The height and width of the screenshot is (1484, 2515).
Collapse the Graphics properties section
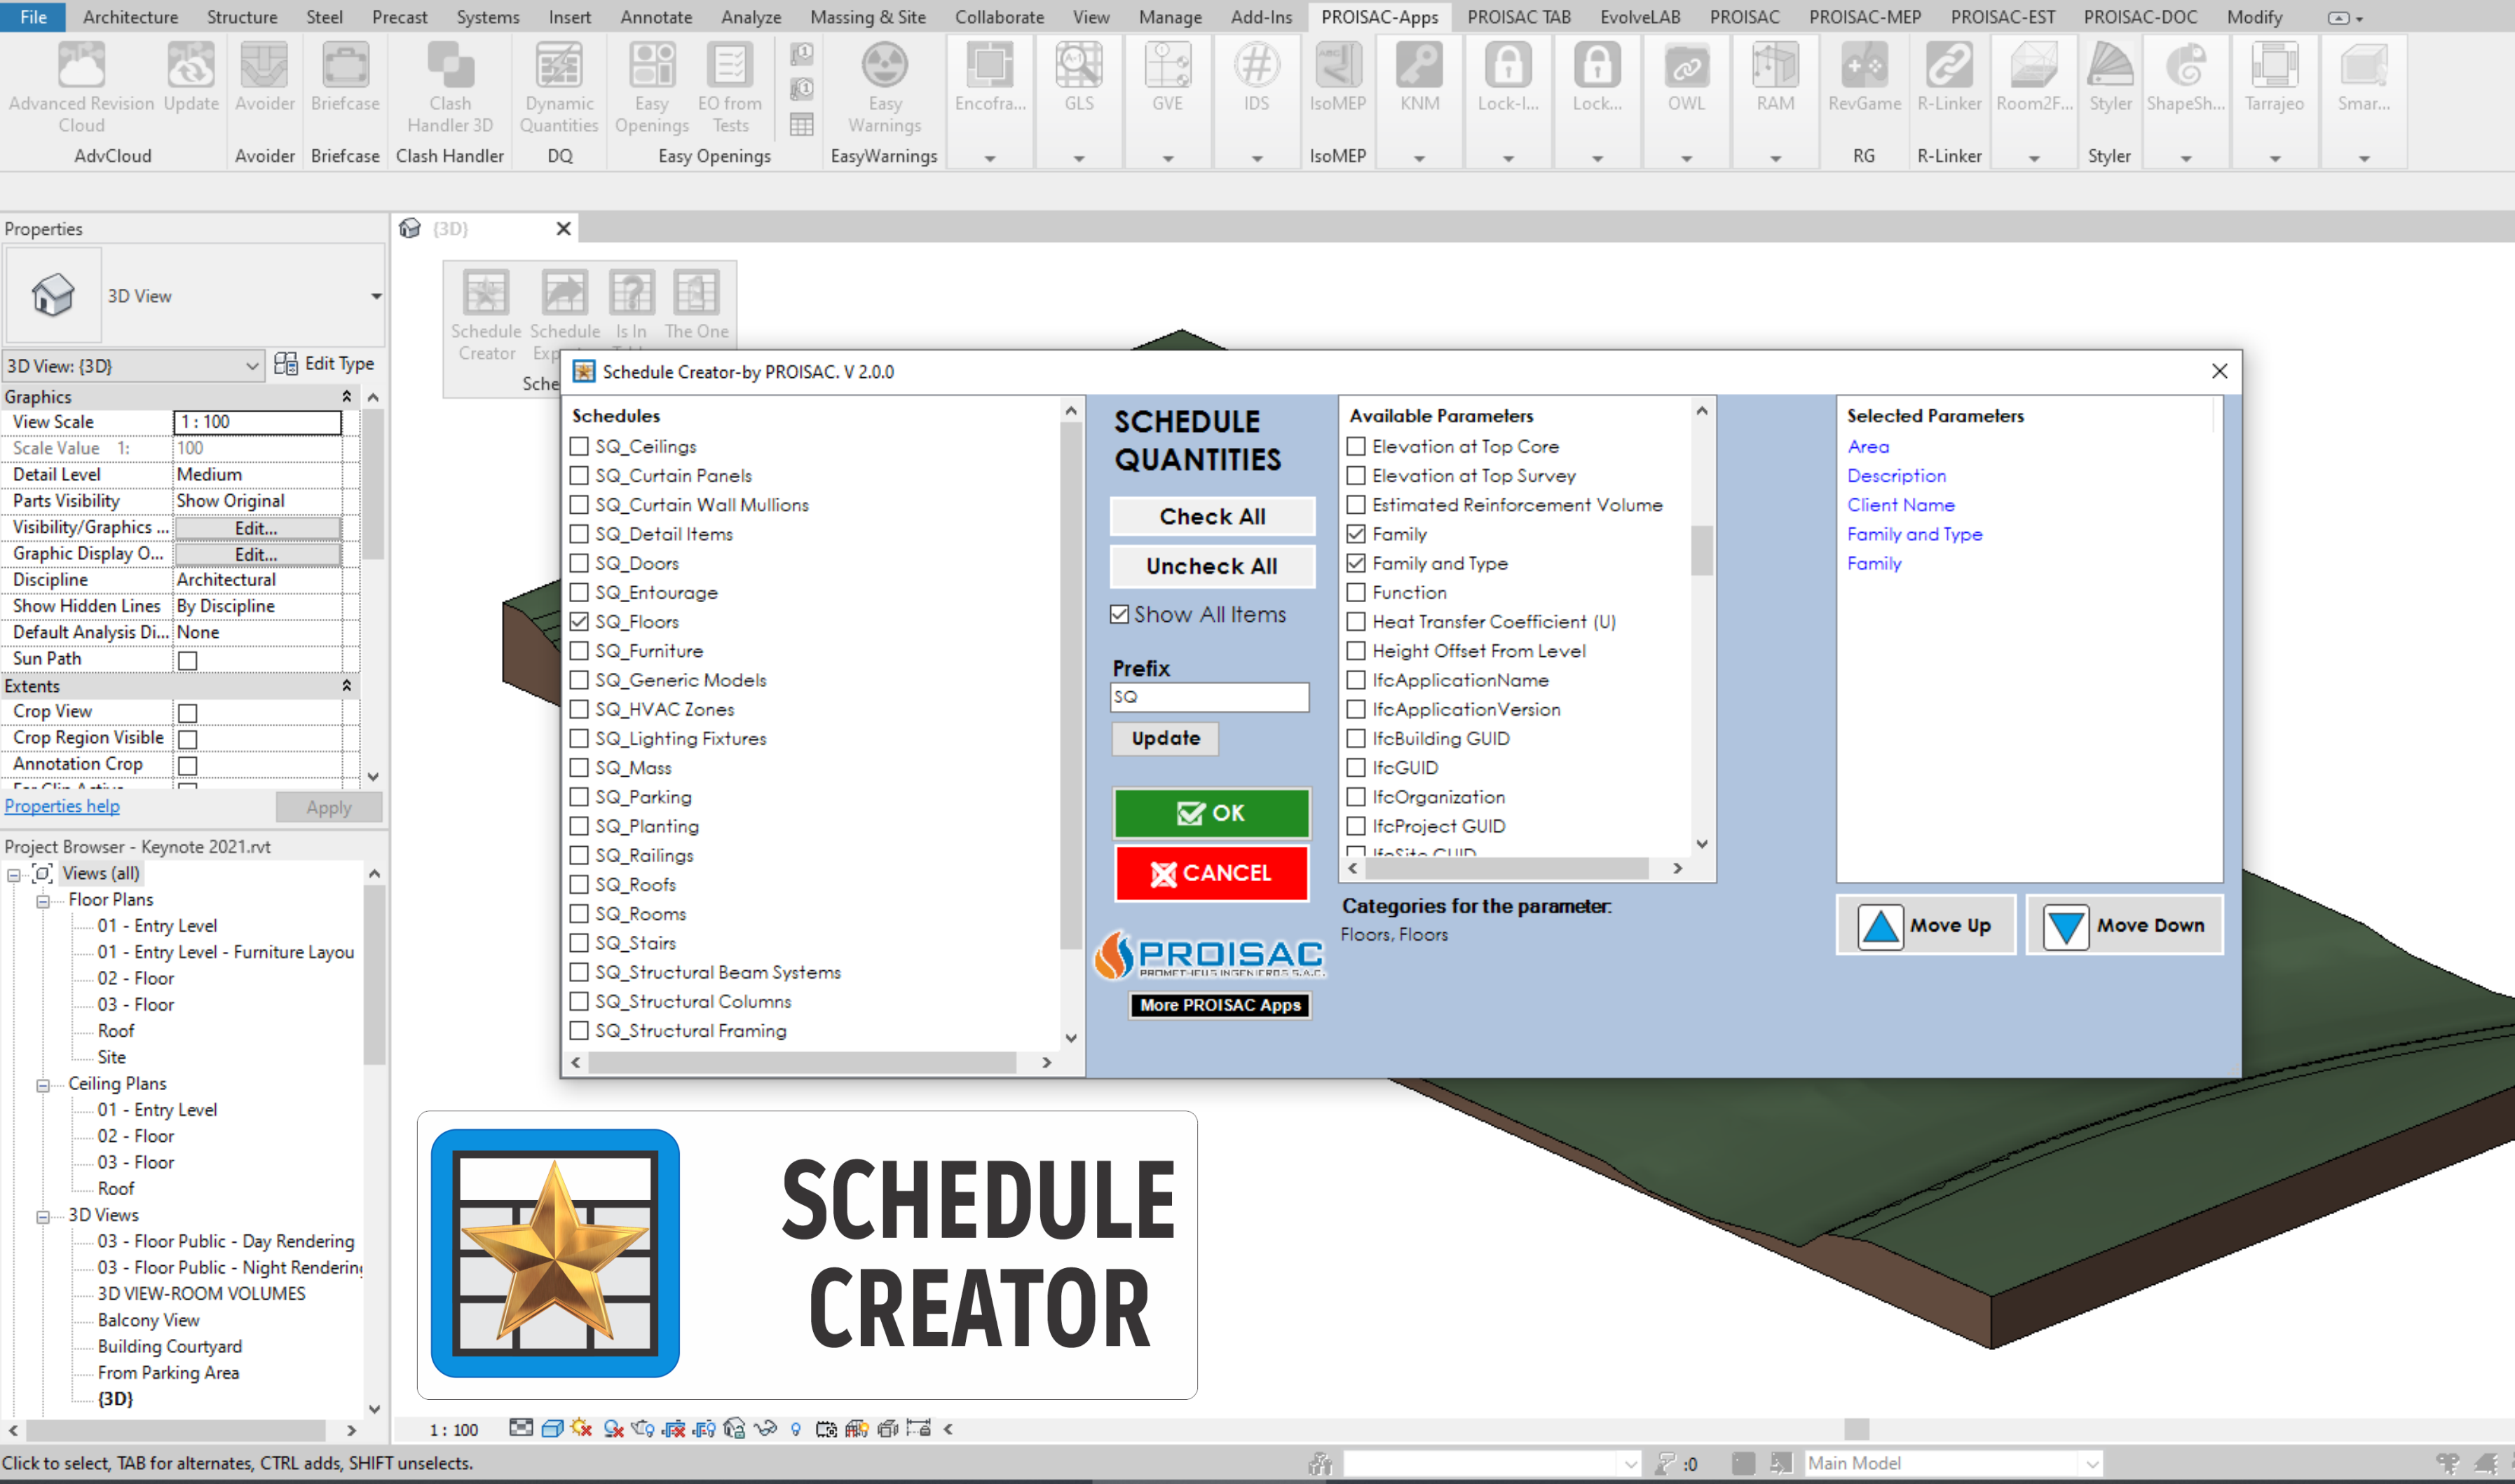[x=346, y=397]
